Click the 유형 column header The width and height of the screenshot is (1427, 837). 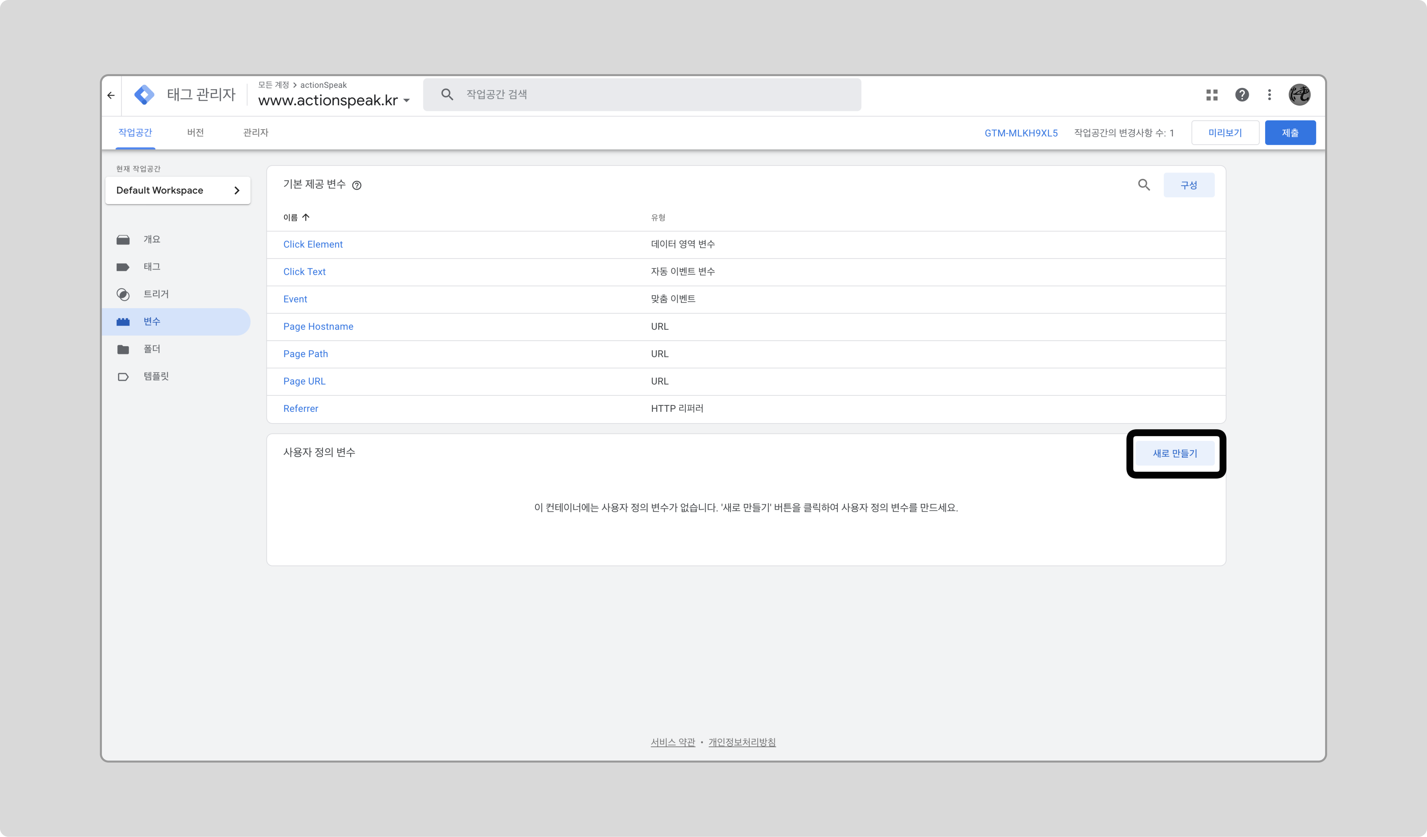[x=658, y=217]
